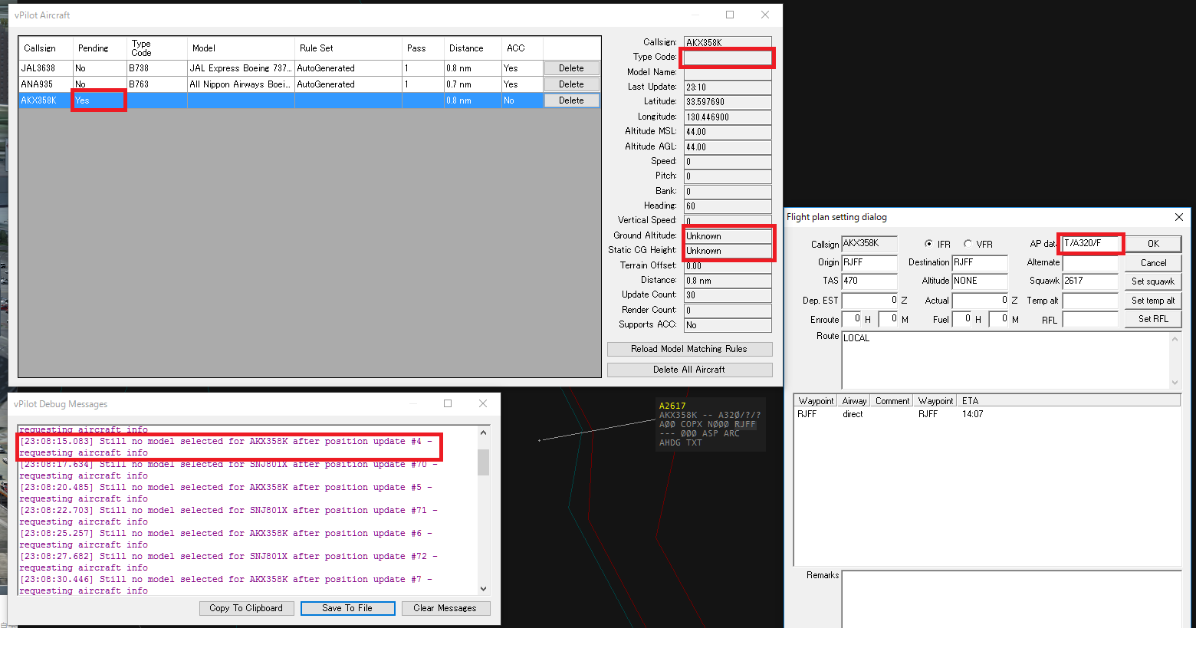Cancel the flight plan dialog
The image size is (1196, 671).
1153,263
